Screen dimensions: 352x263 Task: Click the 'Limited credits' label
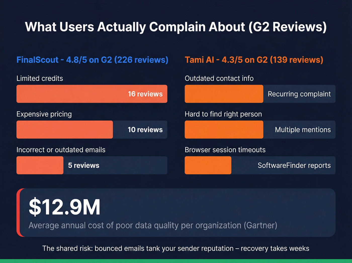[40, 78]
